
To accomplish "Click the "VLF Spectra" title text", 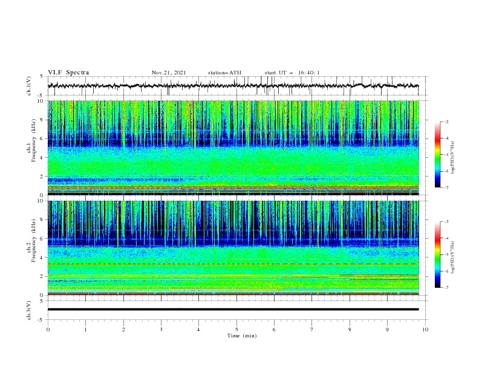I will coord(68,73).
